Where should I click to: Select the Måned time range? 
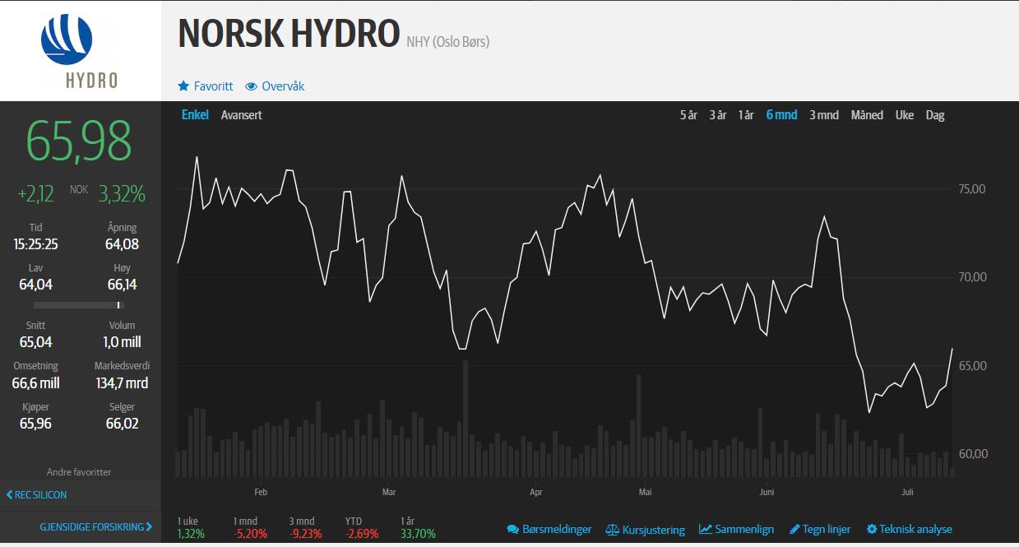click(867, 115)
